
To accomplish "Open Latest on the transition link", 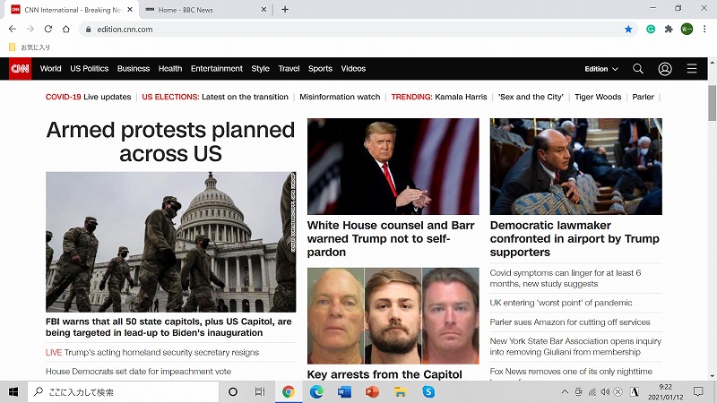I will [x=245, y=97].
